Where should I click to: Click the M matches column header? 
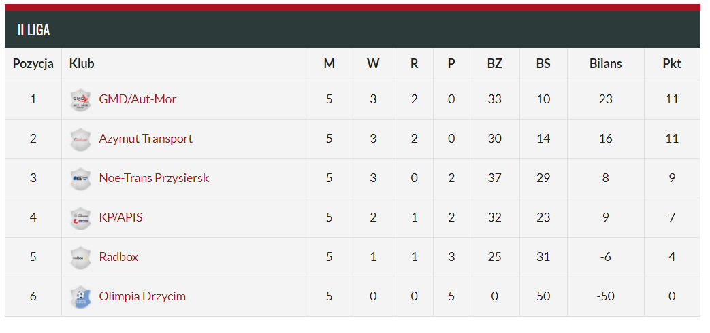tap(329, 64)
